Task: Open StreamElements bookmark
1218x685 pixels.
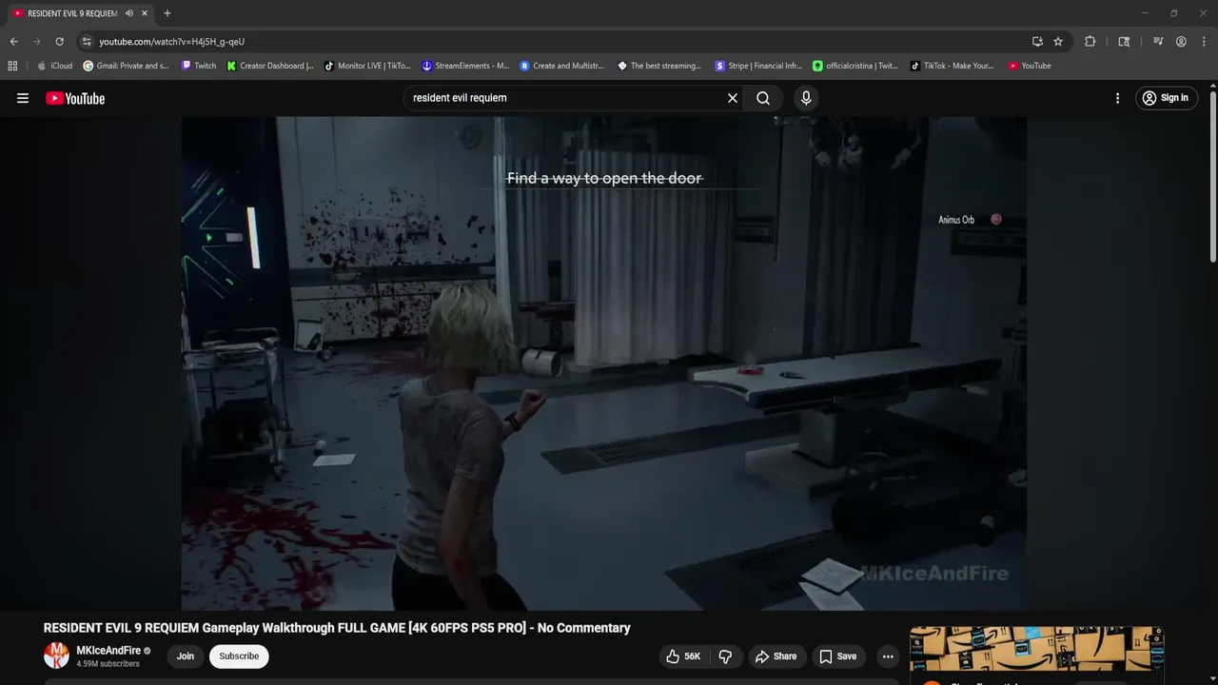Action: tap(466, 66)
